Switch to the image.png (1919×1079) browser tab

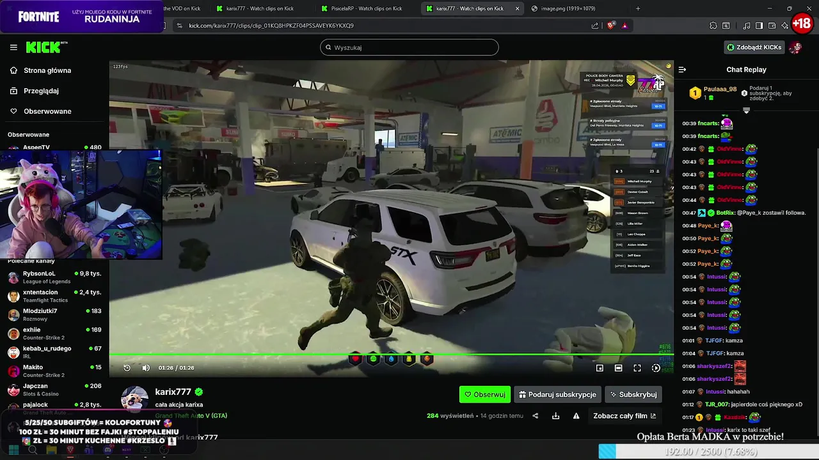point(568,8)
